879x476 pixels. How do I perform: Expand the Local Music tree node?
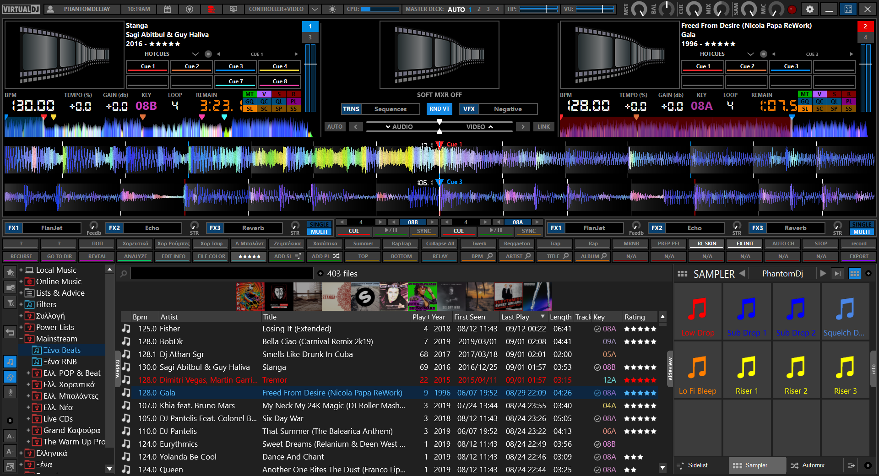[x=21, y=270]
